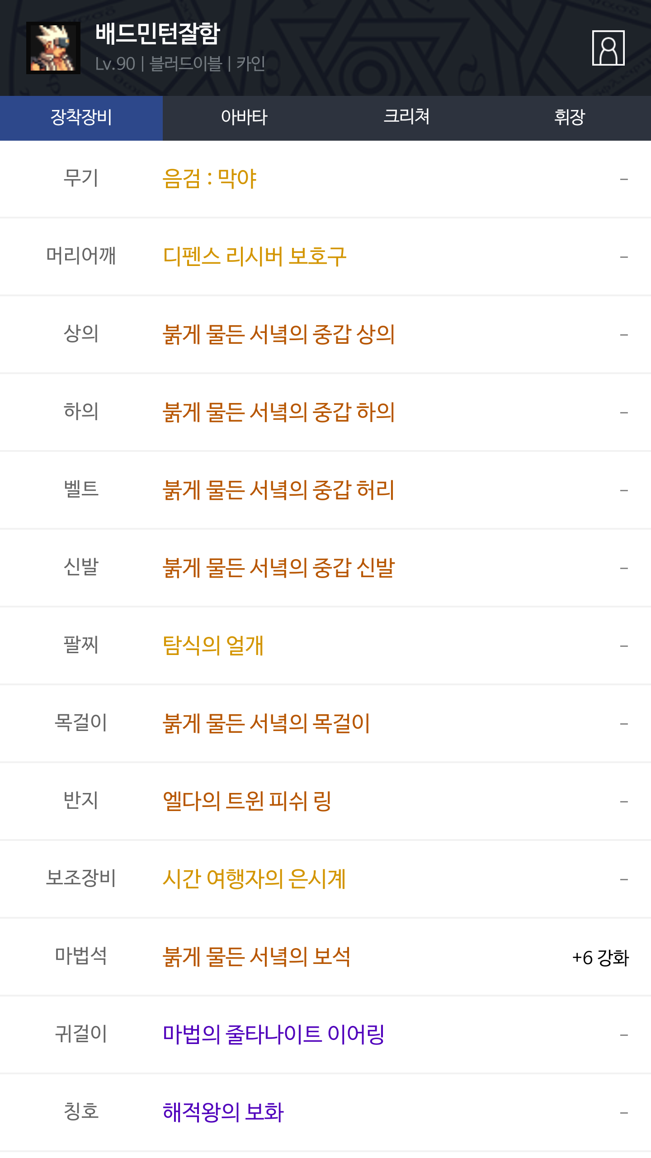Viewport: 651px width, 1158px height.
Task: View 디펜스 리시버 보호구 shoulder item
Action: tap(255, 256)
